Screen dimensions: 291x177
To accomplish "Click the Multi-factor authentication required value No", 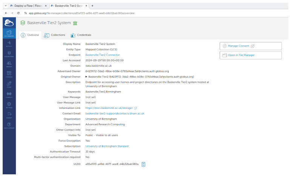I will pyautogui.click(x=87, y=157).
